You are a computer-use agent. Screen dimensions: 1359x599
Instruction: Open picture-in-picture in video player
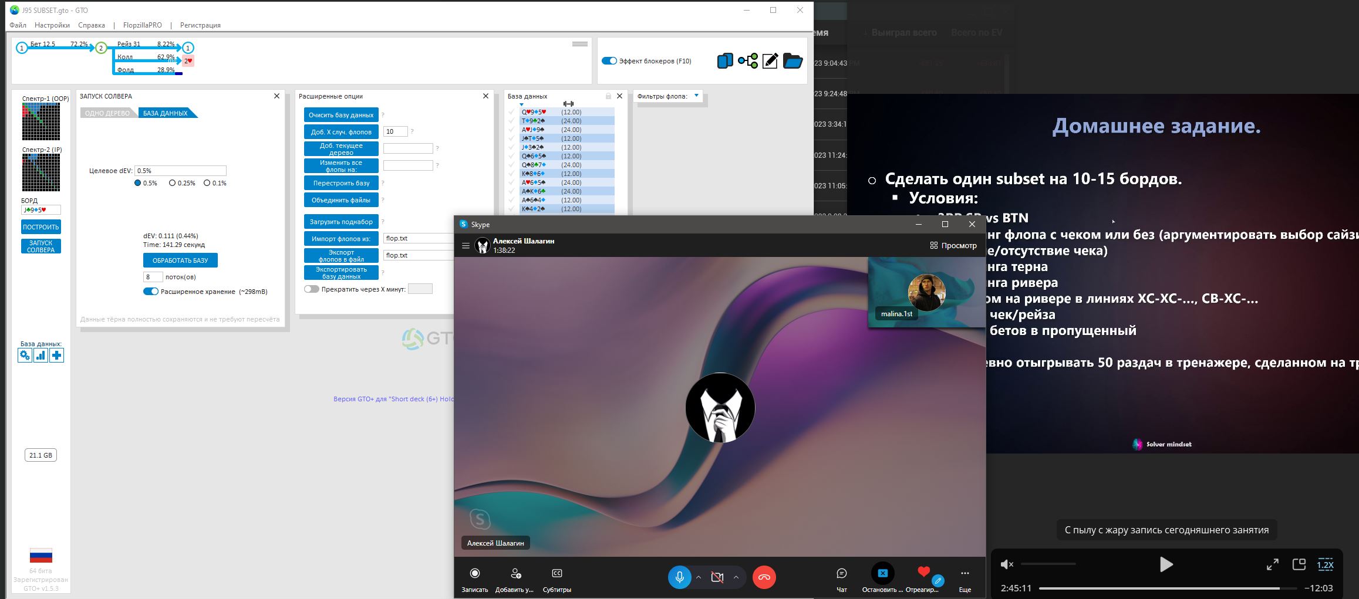[x=1299, y=564]
